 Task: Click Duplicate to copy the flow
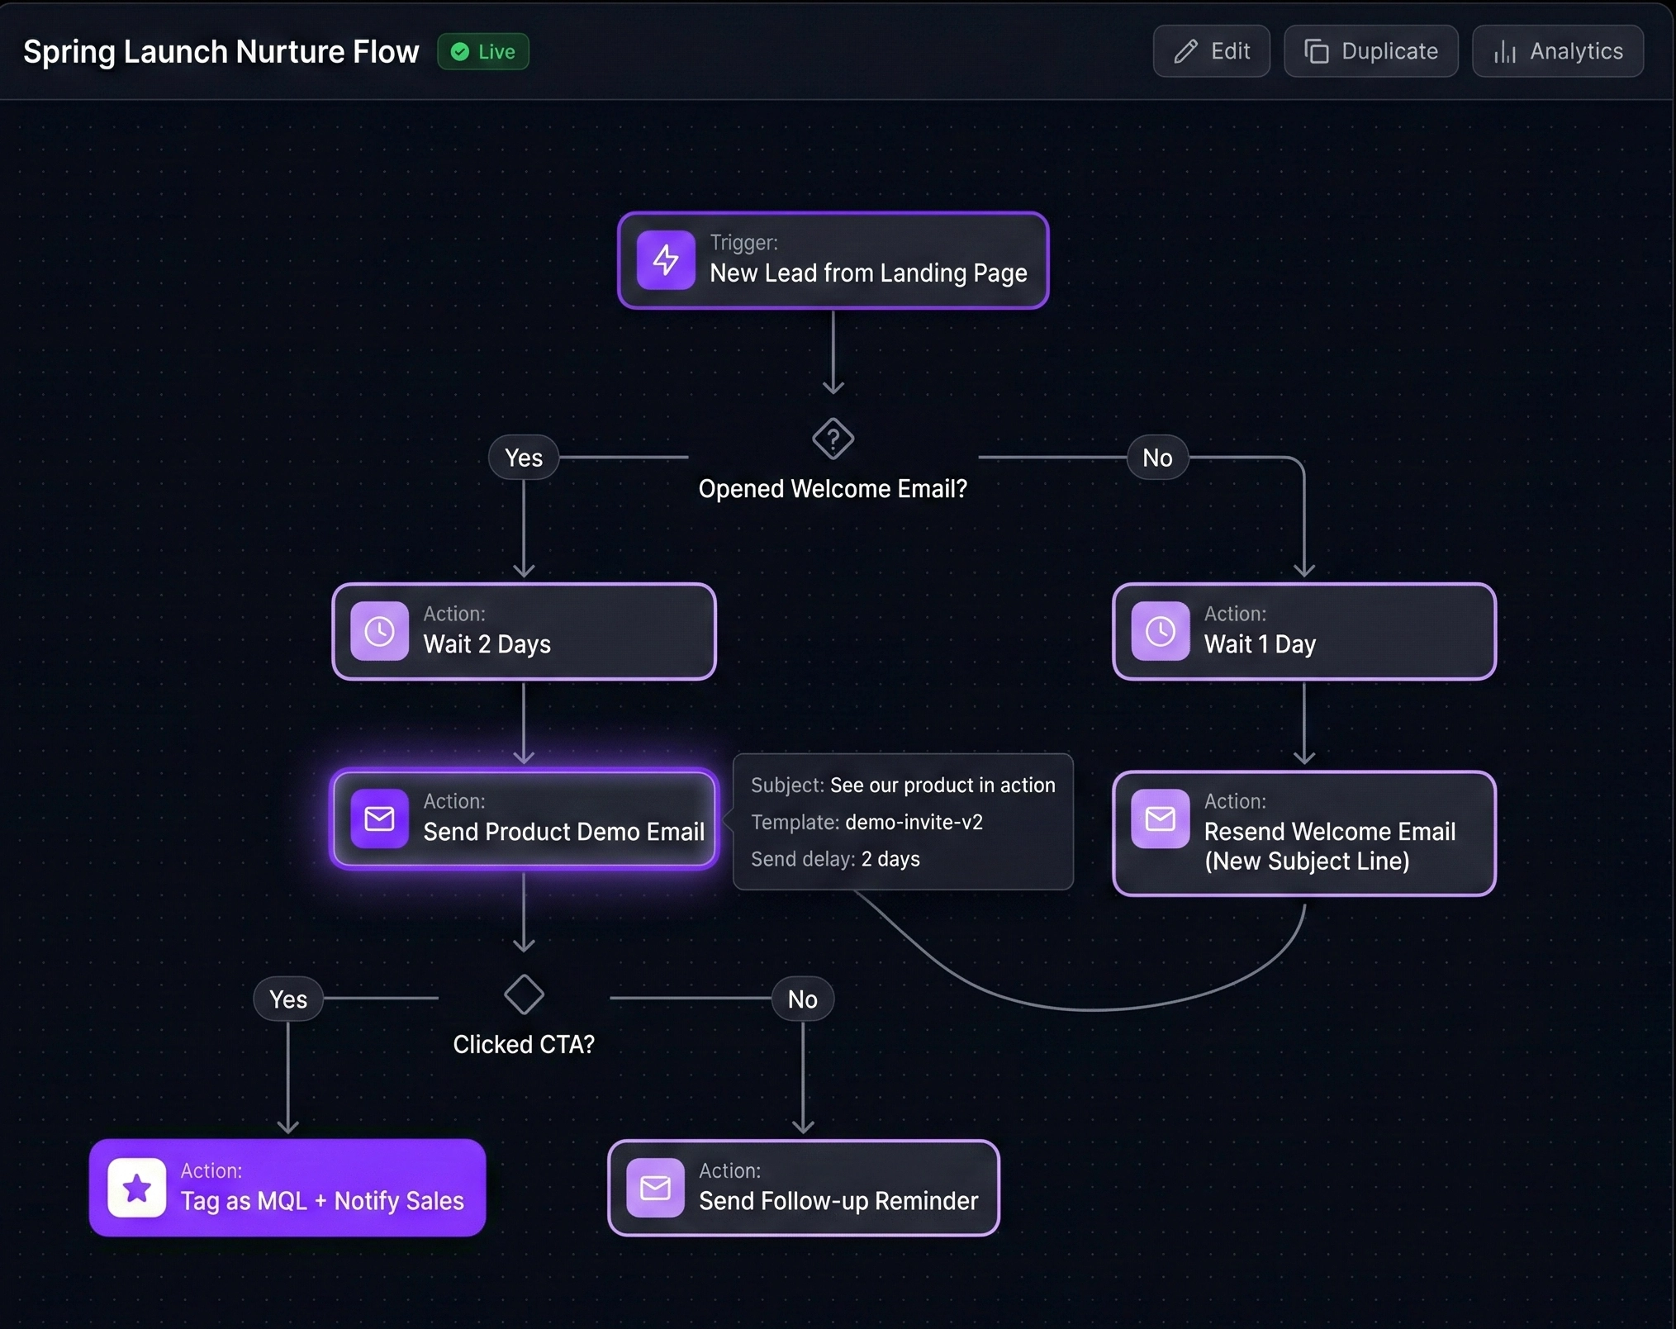pos(1370,51)
